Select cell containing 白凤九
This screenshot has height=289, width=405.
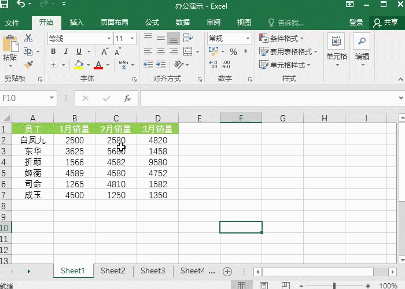[33, 140]
